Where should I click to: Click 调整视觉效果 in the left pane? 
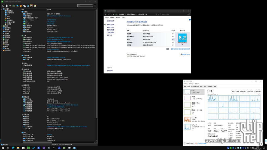[110, 25]
